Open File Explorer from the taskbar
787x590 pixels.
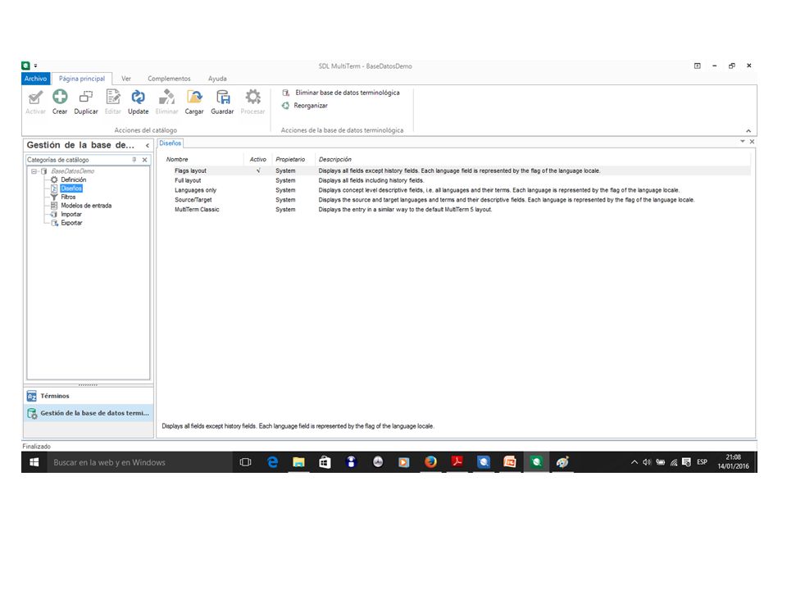tap(298, 462)
